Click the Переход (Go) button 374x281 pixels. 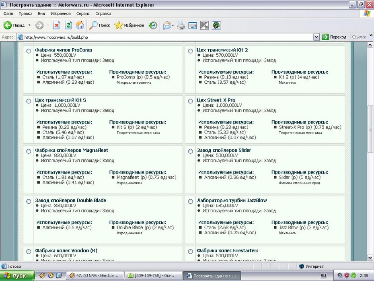[334, 37]
